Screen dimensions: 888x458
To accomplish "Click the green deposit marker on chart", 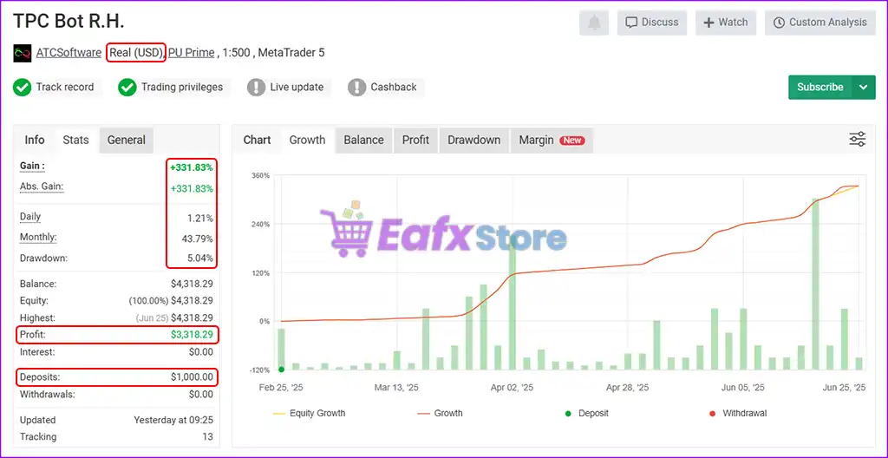I will pyautogui.click(x=282, y=370).
